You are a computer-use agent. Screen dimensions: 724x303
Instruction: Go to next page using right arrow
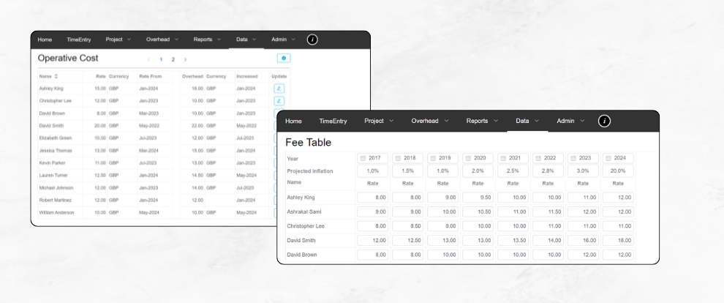click(185, 59)
